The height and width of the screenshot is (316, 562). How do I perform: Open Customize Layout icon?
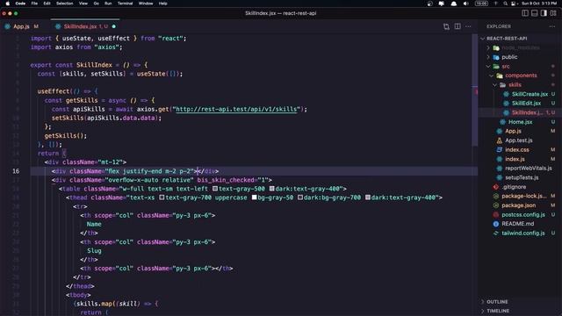click(x=553, y=13)
